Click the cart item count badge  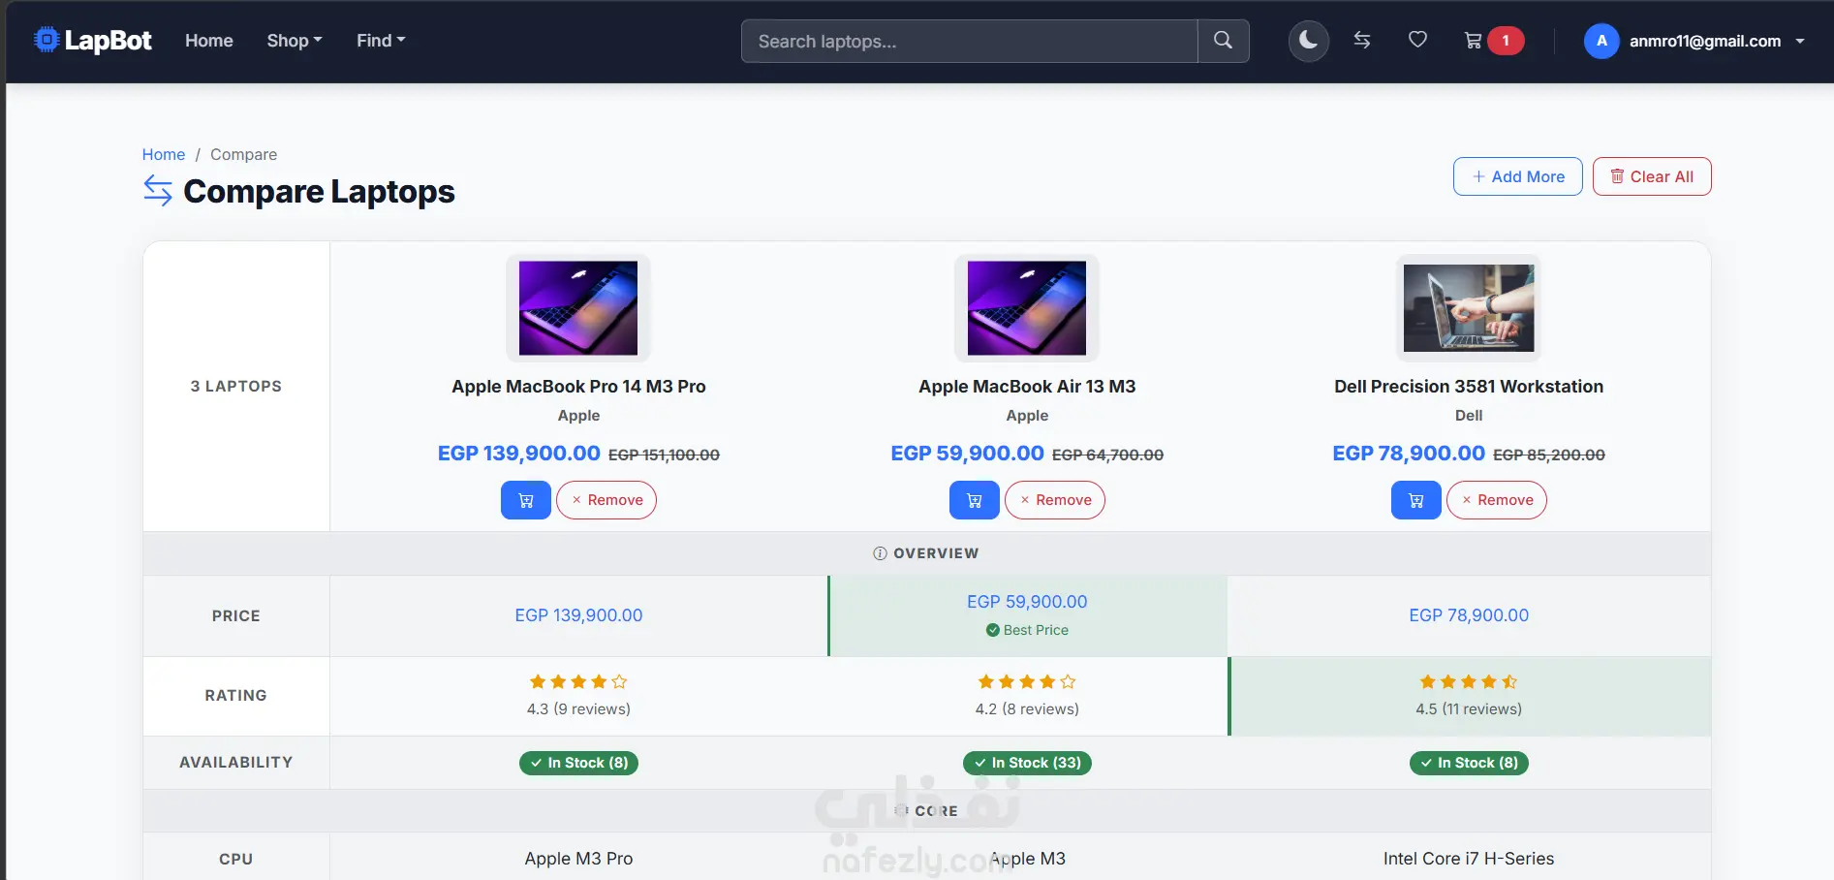(x=1506, y=41)
